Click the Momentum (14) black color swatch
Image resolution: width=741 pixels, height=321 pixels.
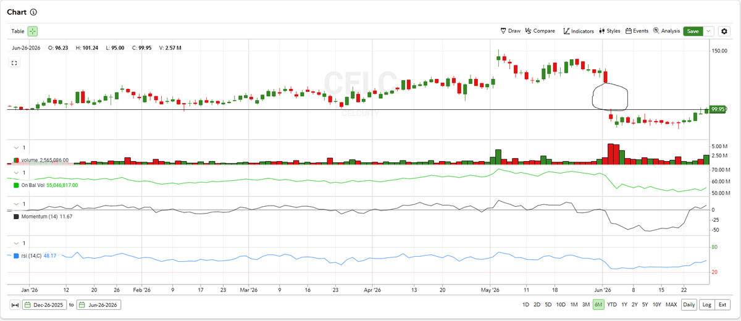[17, 217]
